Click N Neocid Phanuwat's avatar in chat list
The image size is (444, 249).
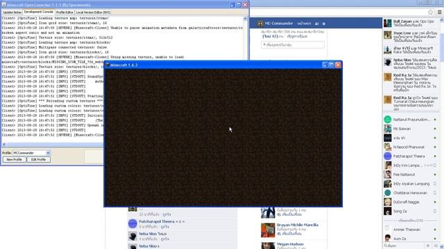click(387, 147)
